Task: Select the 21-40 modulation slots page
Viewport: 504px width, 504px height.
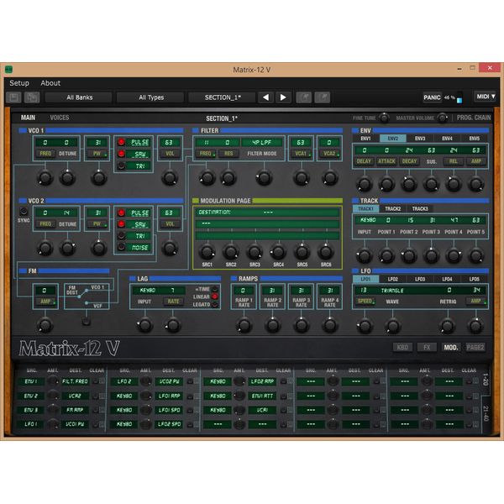Action: pyautogui.click(x=486, y=413)
